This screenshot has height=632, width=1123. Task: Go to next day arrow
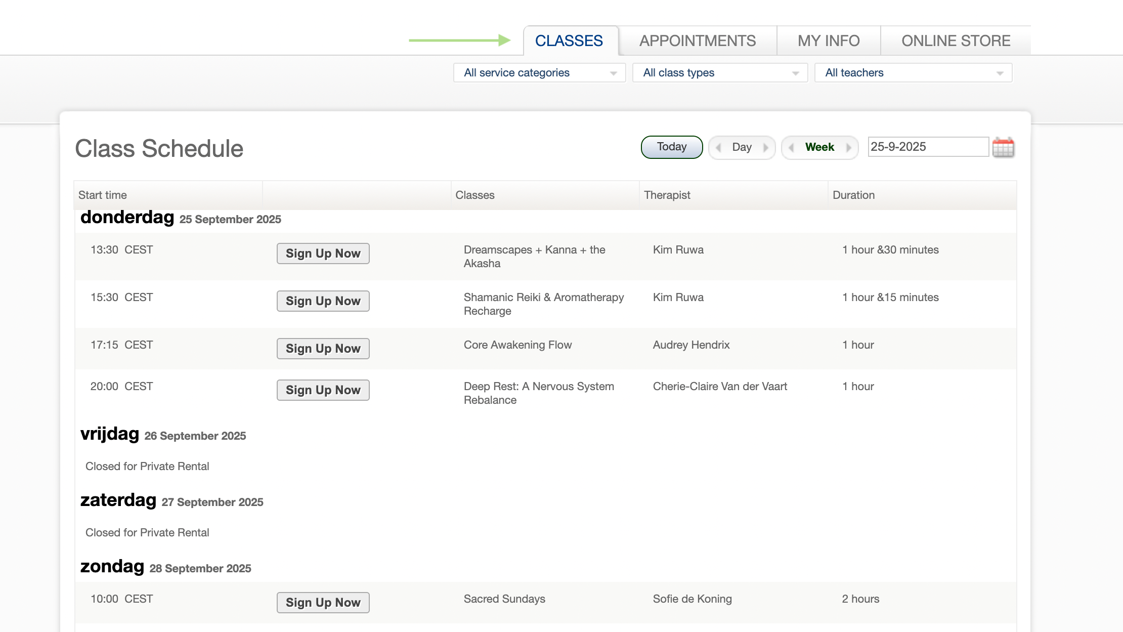[x=766, y=148]
